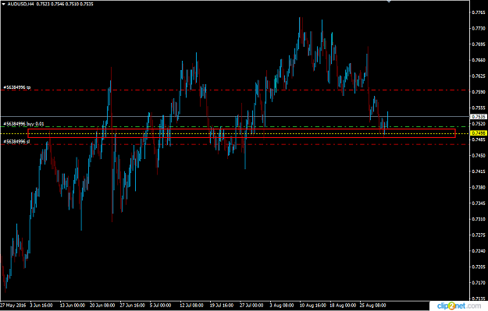Screen dimensions: 488x311
Task: Click the 0.7240 price axis label
Action: pyautogui.click(x=479, y=251)
